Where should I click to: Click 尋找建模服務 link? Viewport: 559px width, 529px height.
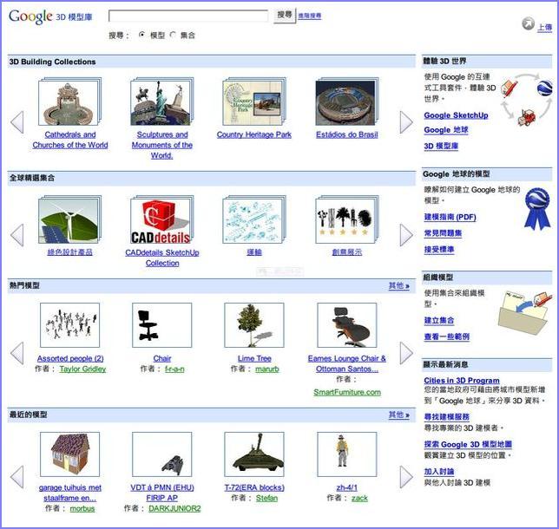446,417
